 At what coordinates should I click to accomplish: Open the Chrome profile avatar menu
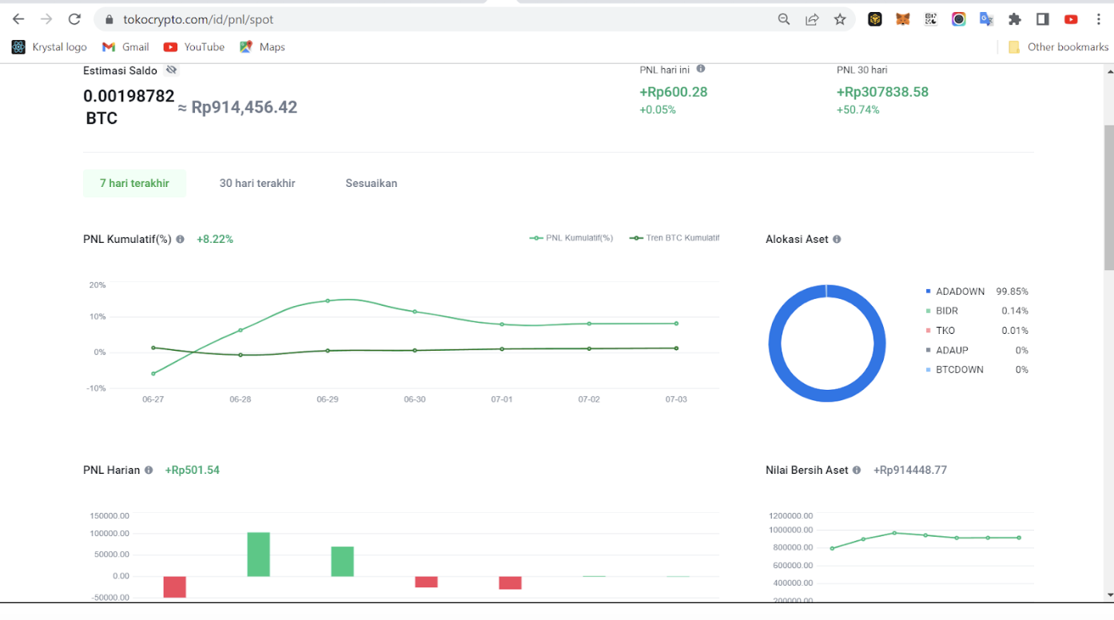(x=958, y=18)
